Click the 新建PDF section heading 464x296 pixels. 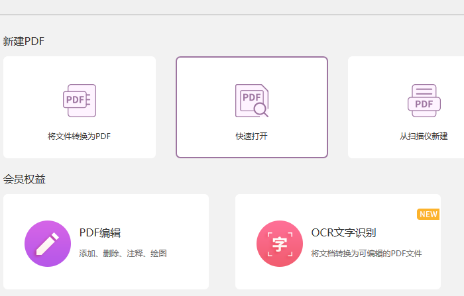(x=24, y=42)
